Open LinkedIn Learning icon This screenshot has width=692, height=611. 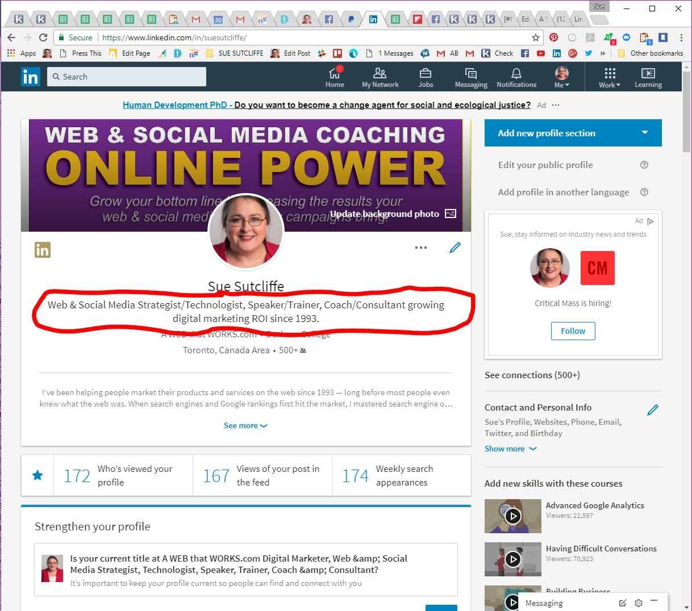pyautogui.click(x=648, y=74)
